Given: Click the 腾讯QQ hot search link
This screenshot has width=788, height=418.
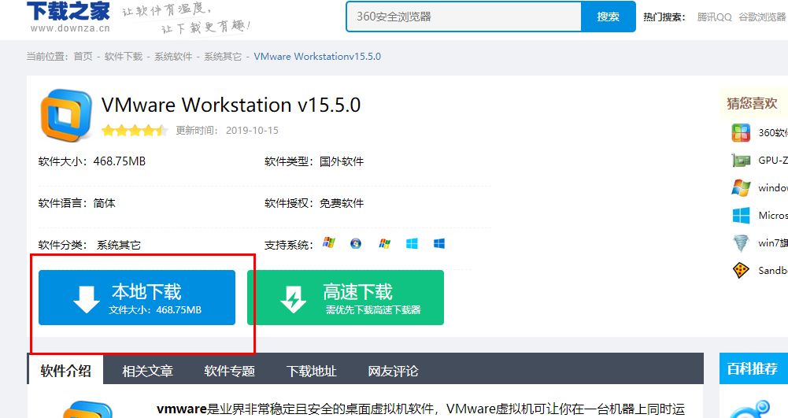Looking at the screenshot, I should point(714,17).
